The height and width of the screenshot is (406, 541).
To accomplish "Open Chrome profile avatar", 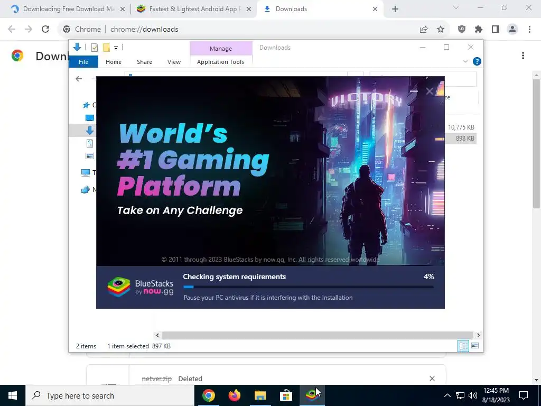I will 512,30.
